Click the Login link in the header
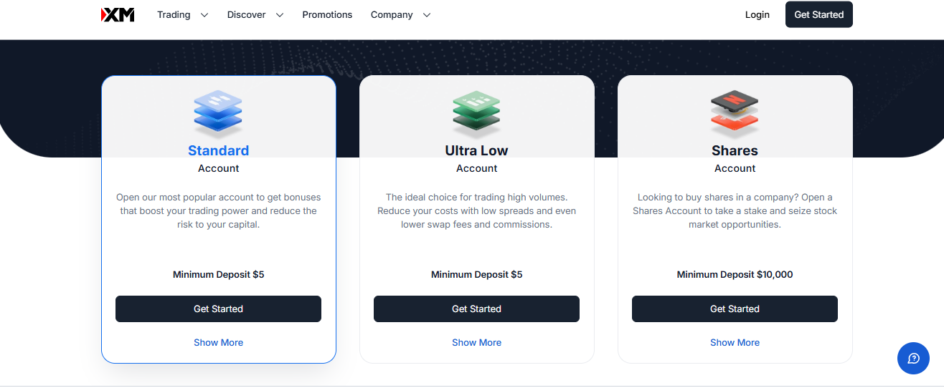944x388 pixels. 757,14
